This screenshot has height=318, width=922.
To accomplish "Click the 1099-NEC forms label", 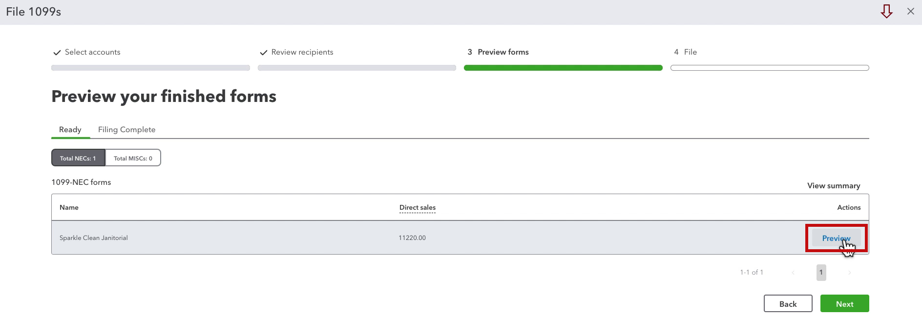I will click(81, 182).
